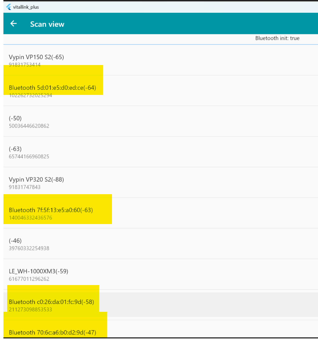This screenshot has width=318, height=342.
Task: Select Bluetooth 7f:5f:13:e5:a0:60 device
Action: [161, 213]
